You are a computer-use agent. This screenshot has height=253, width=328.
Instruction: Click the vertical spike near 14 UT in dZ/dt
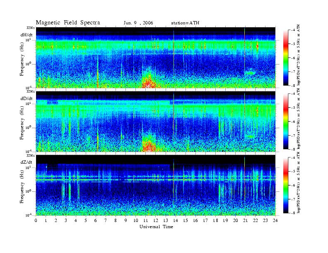[174, 181]
